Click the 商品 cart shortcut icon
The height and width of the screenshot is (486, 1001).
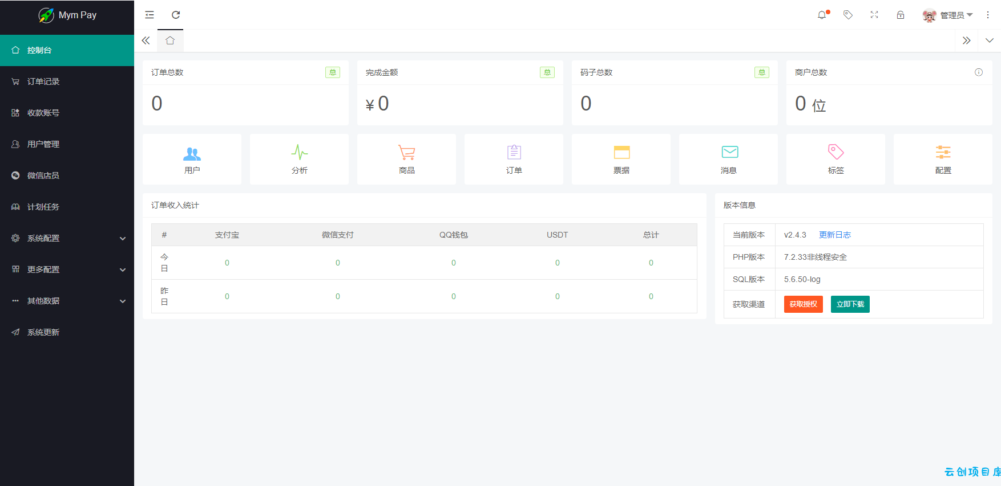(407, 153)
